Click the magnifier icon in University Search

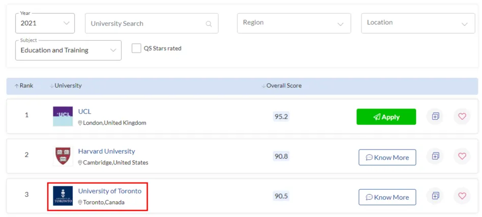pos(209,24)
